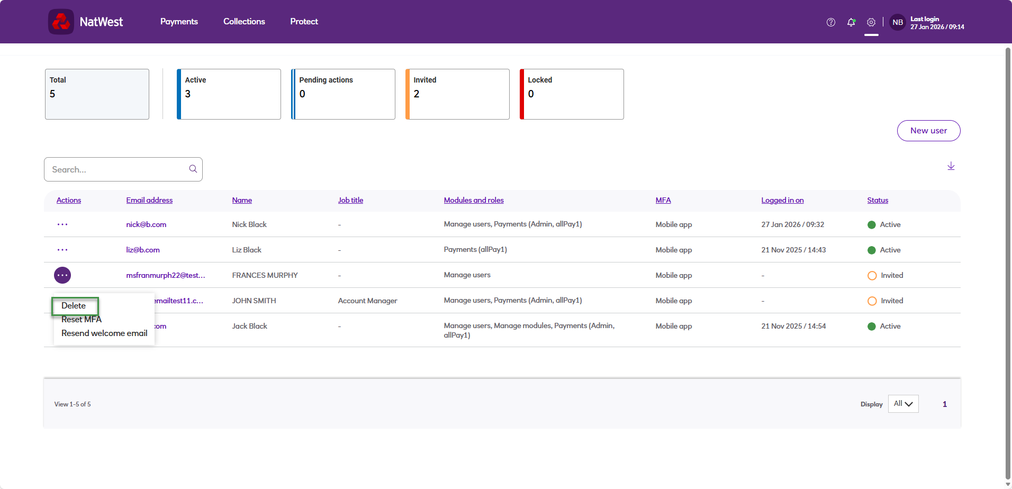
Task: Sort by the Name column
Action: click(242, 201)
